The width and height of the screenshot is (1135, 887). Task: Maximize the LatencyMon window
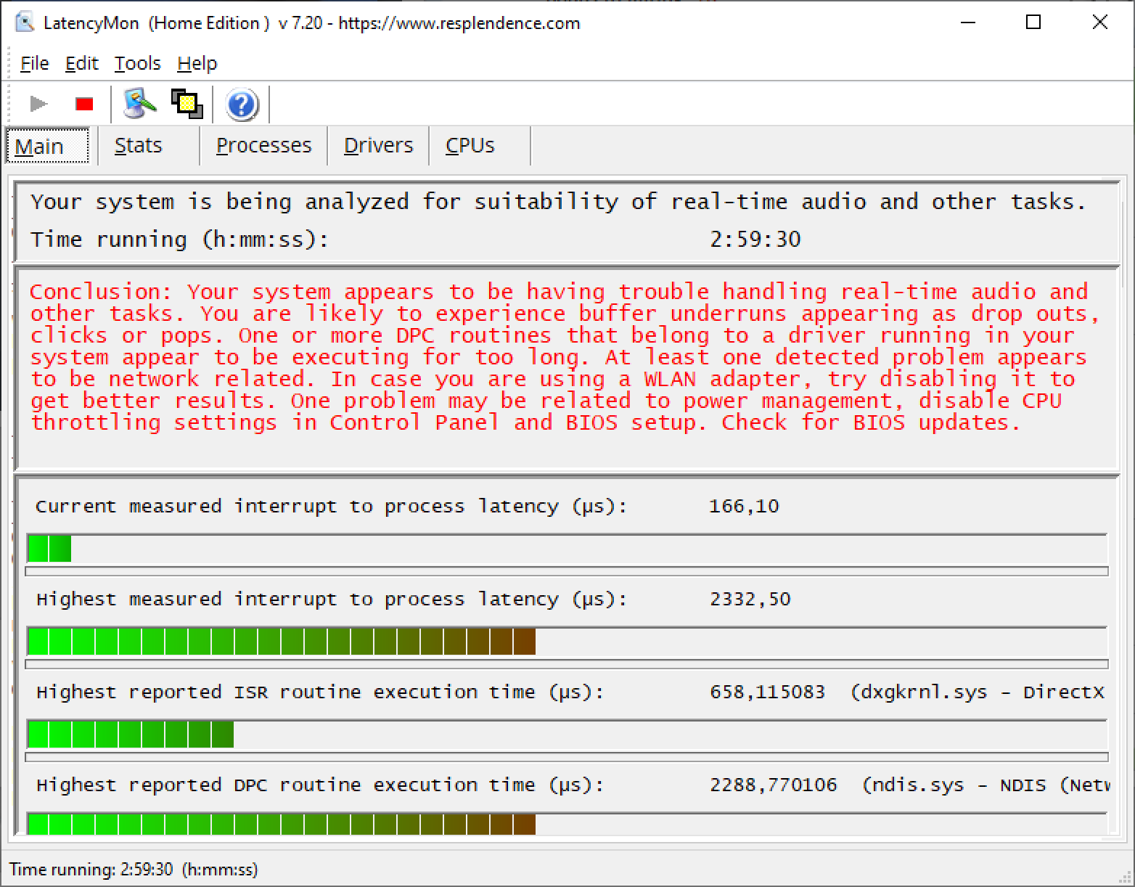pos(1033,23)
